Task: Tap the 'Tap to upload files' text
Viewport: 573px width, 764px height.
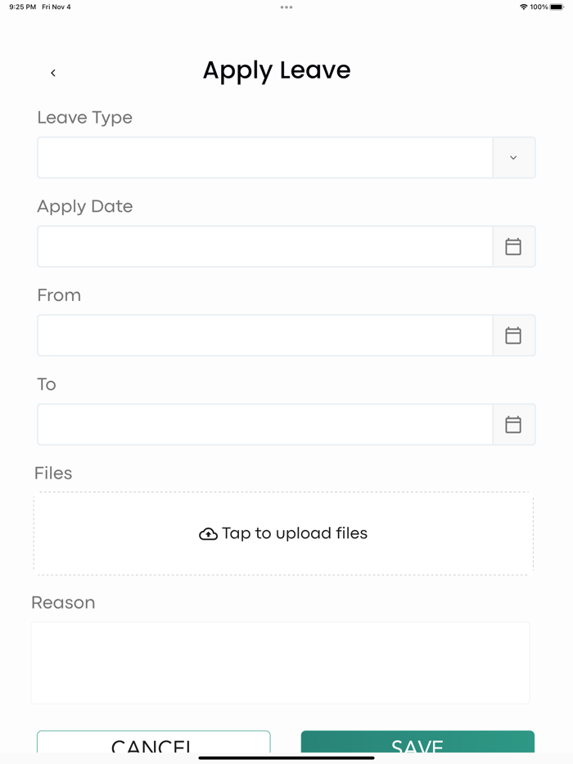Action: tap(295, 533)
